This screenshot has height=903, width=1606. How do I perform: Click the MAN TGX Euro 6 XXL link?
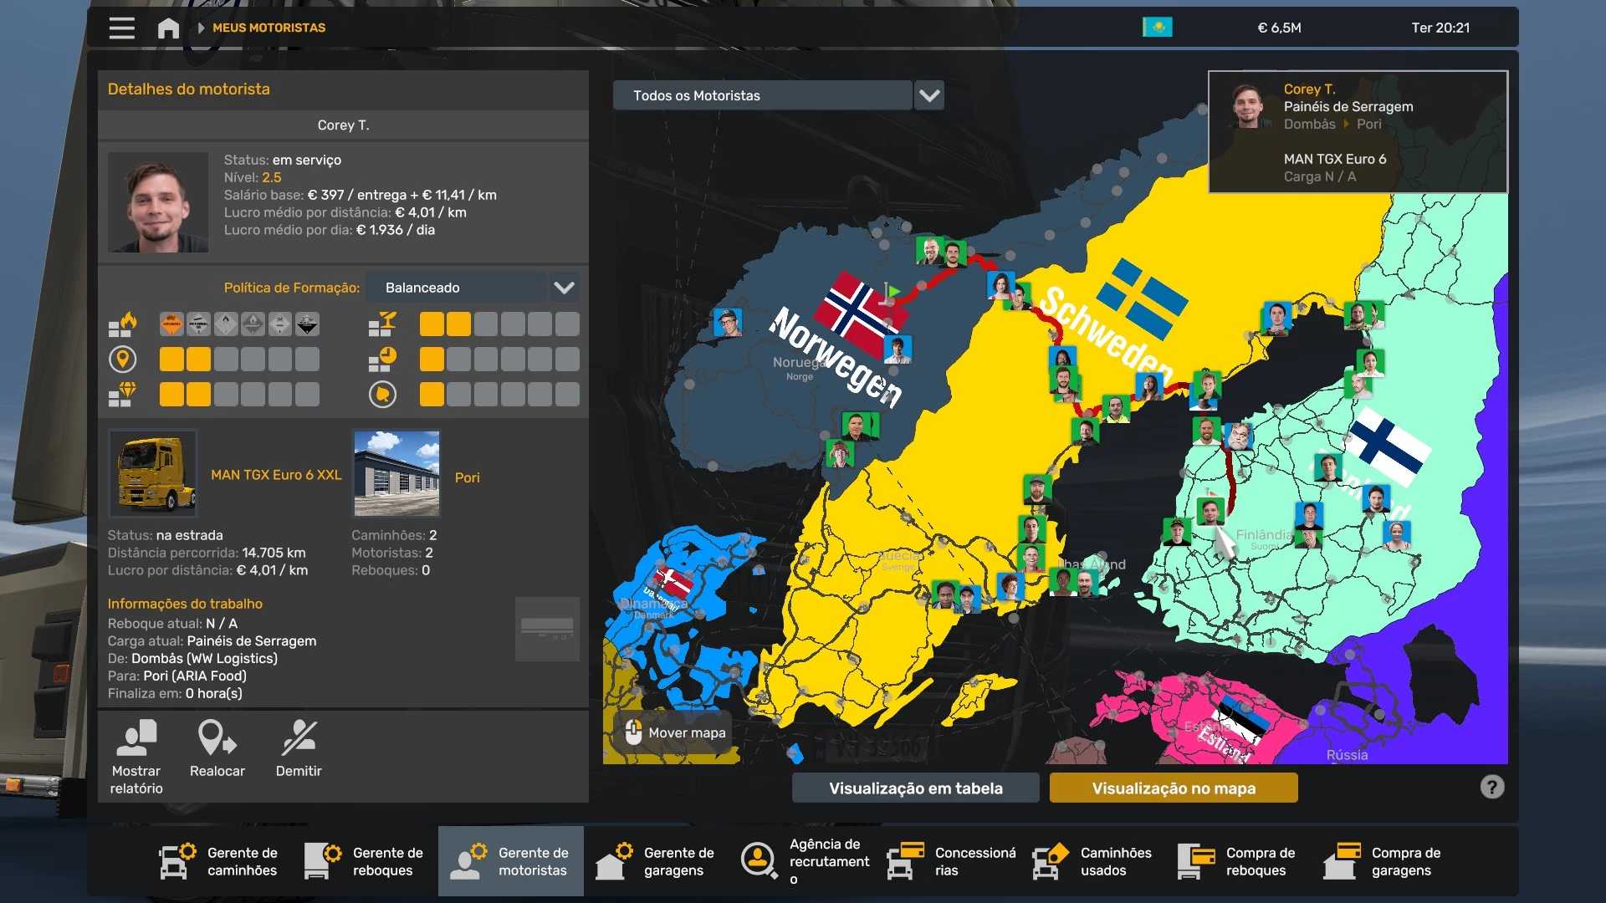click(276, 475)
